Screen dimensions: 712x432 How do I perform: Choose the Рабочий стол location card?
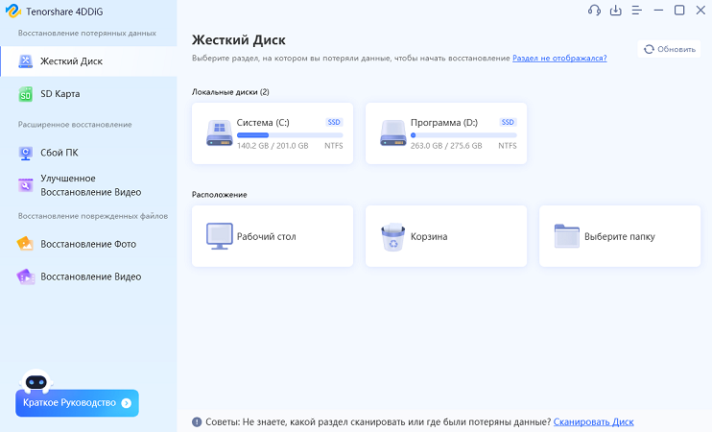click(273, 236)
